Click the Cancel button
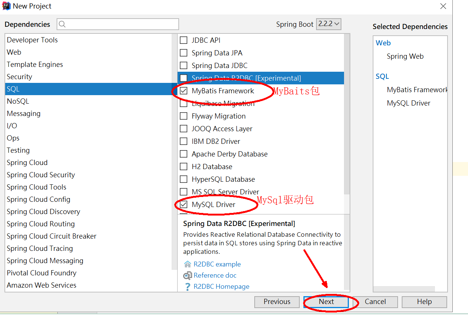Image resolution: width=468 pixels, height=317 pixels. [375, 302]
